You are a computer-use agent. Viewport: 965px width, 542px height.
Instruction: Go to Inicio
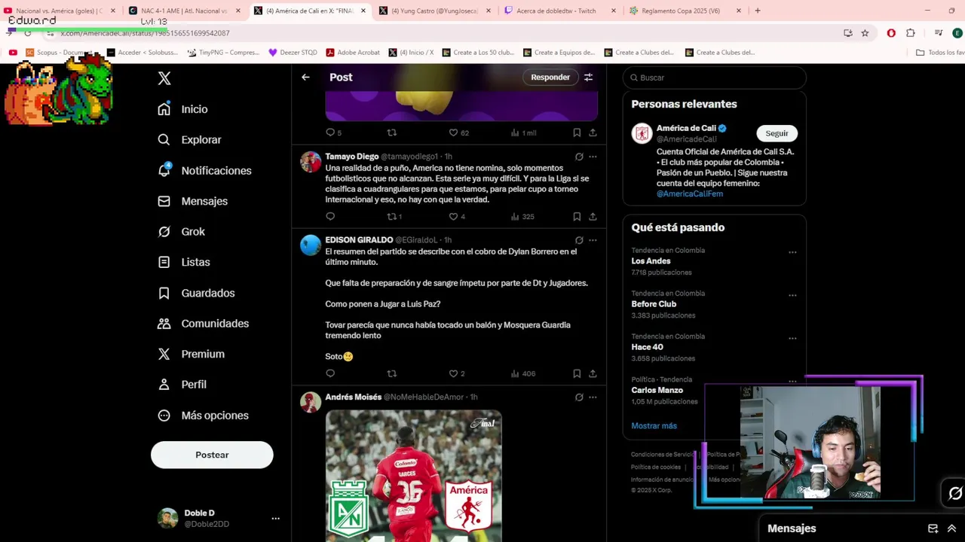(x=182, y=109)
